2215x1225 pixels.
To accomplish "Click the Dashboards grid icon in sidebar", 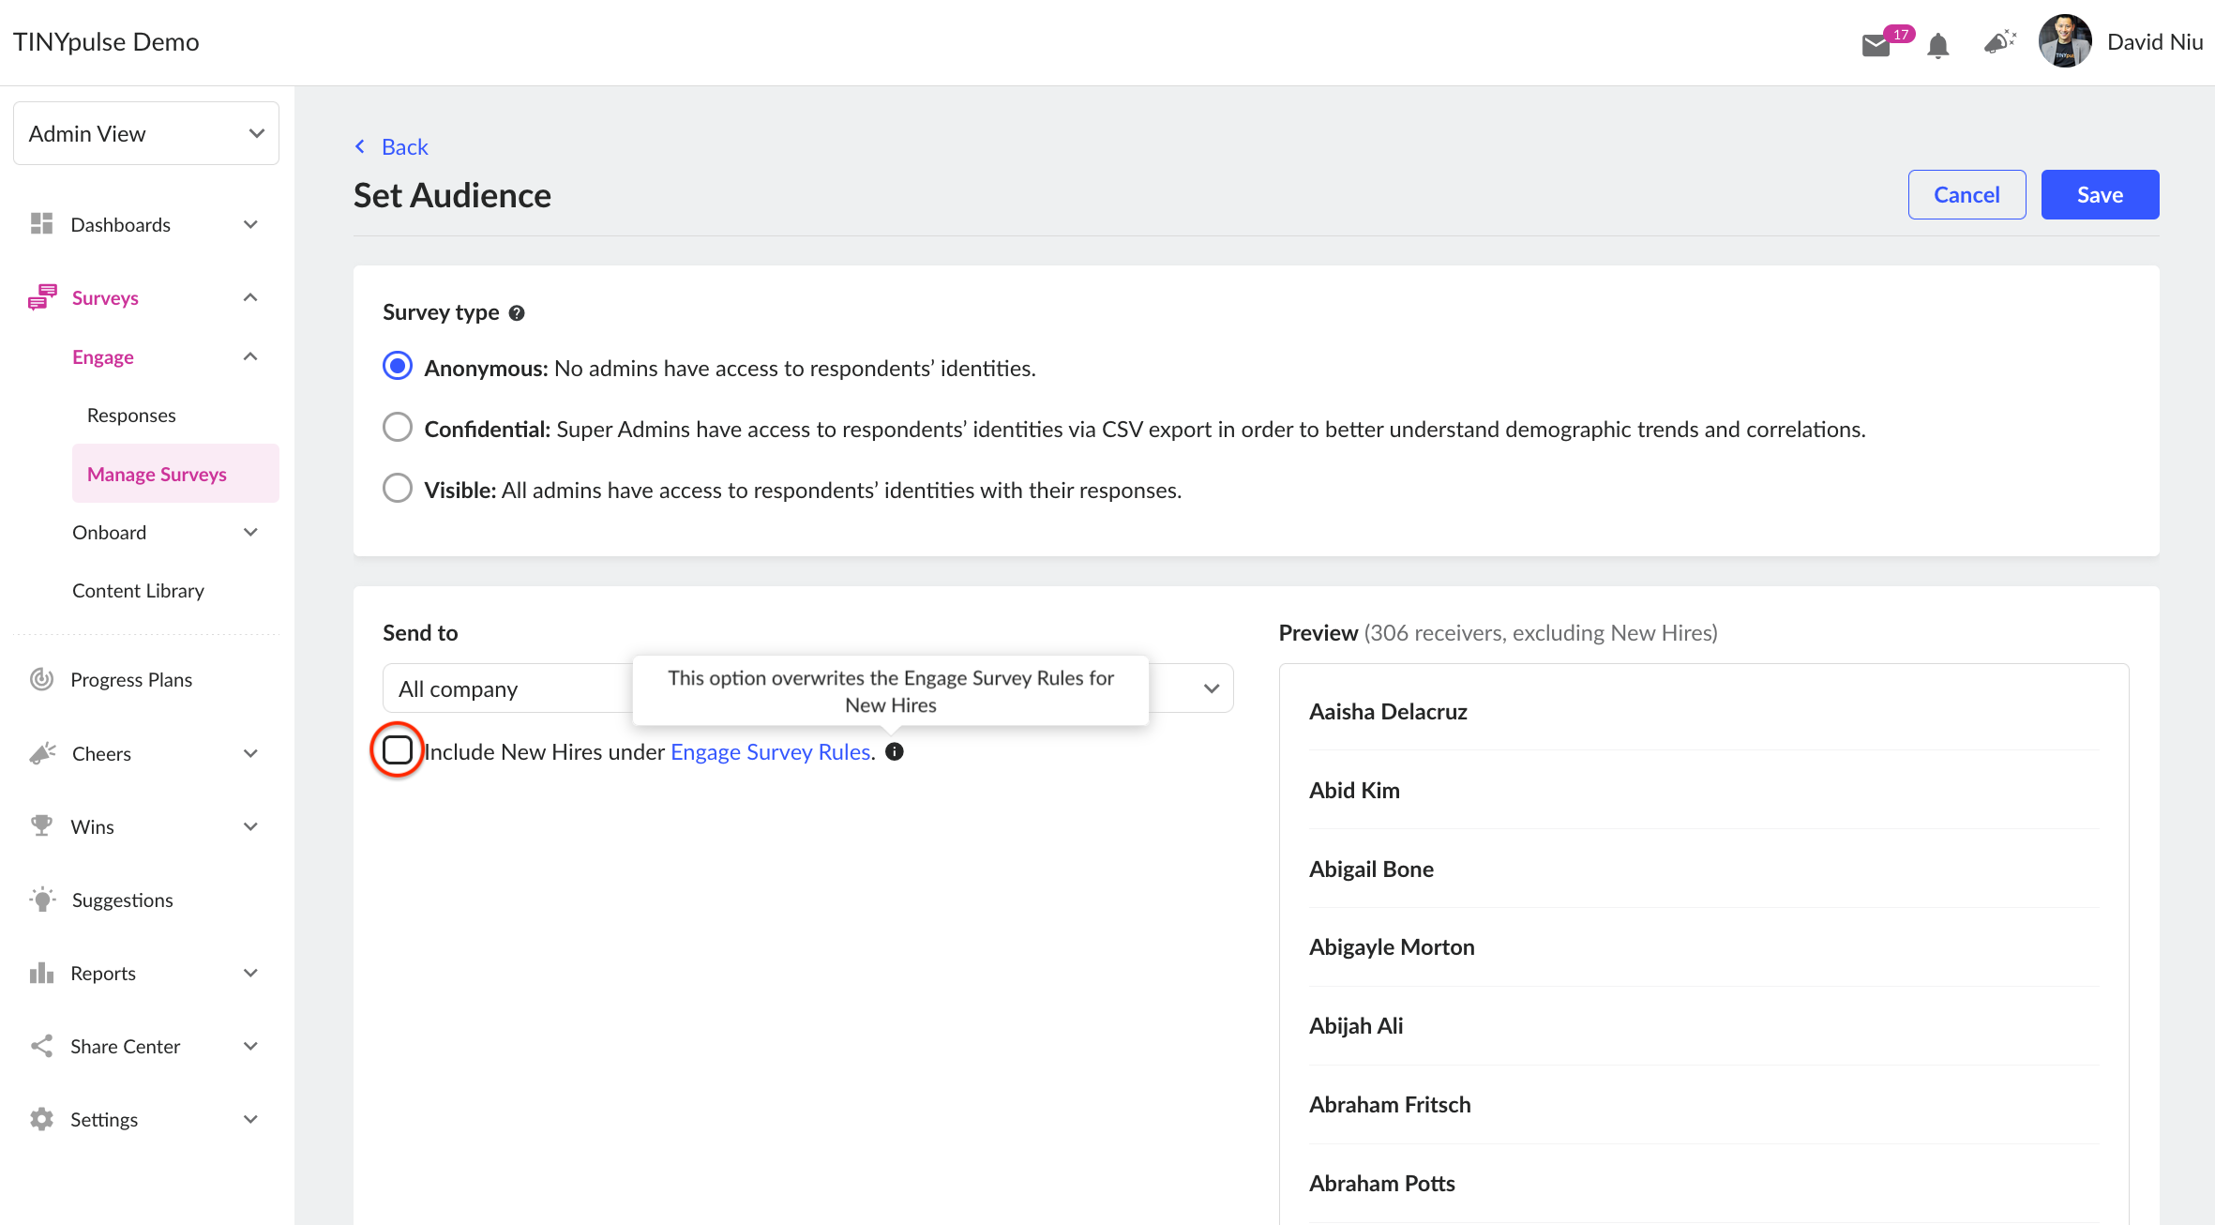I will click(x=41, y=223).
